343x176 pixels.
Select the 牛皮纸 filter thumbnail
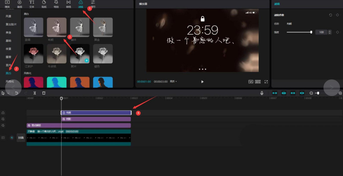(57, 54)
